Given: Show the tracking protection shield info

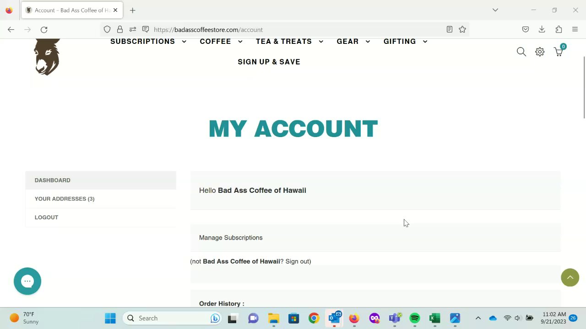Looking at the screenshot, I should pos(107,30).
